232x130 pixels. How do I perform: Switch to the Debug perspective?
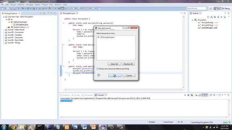226,9
